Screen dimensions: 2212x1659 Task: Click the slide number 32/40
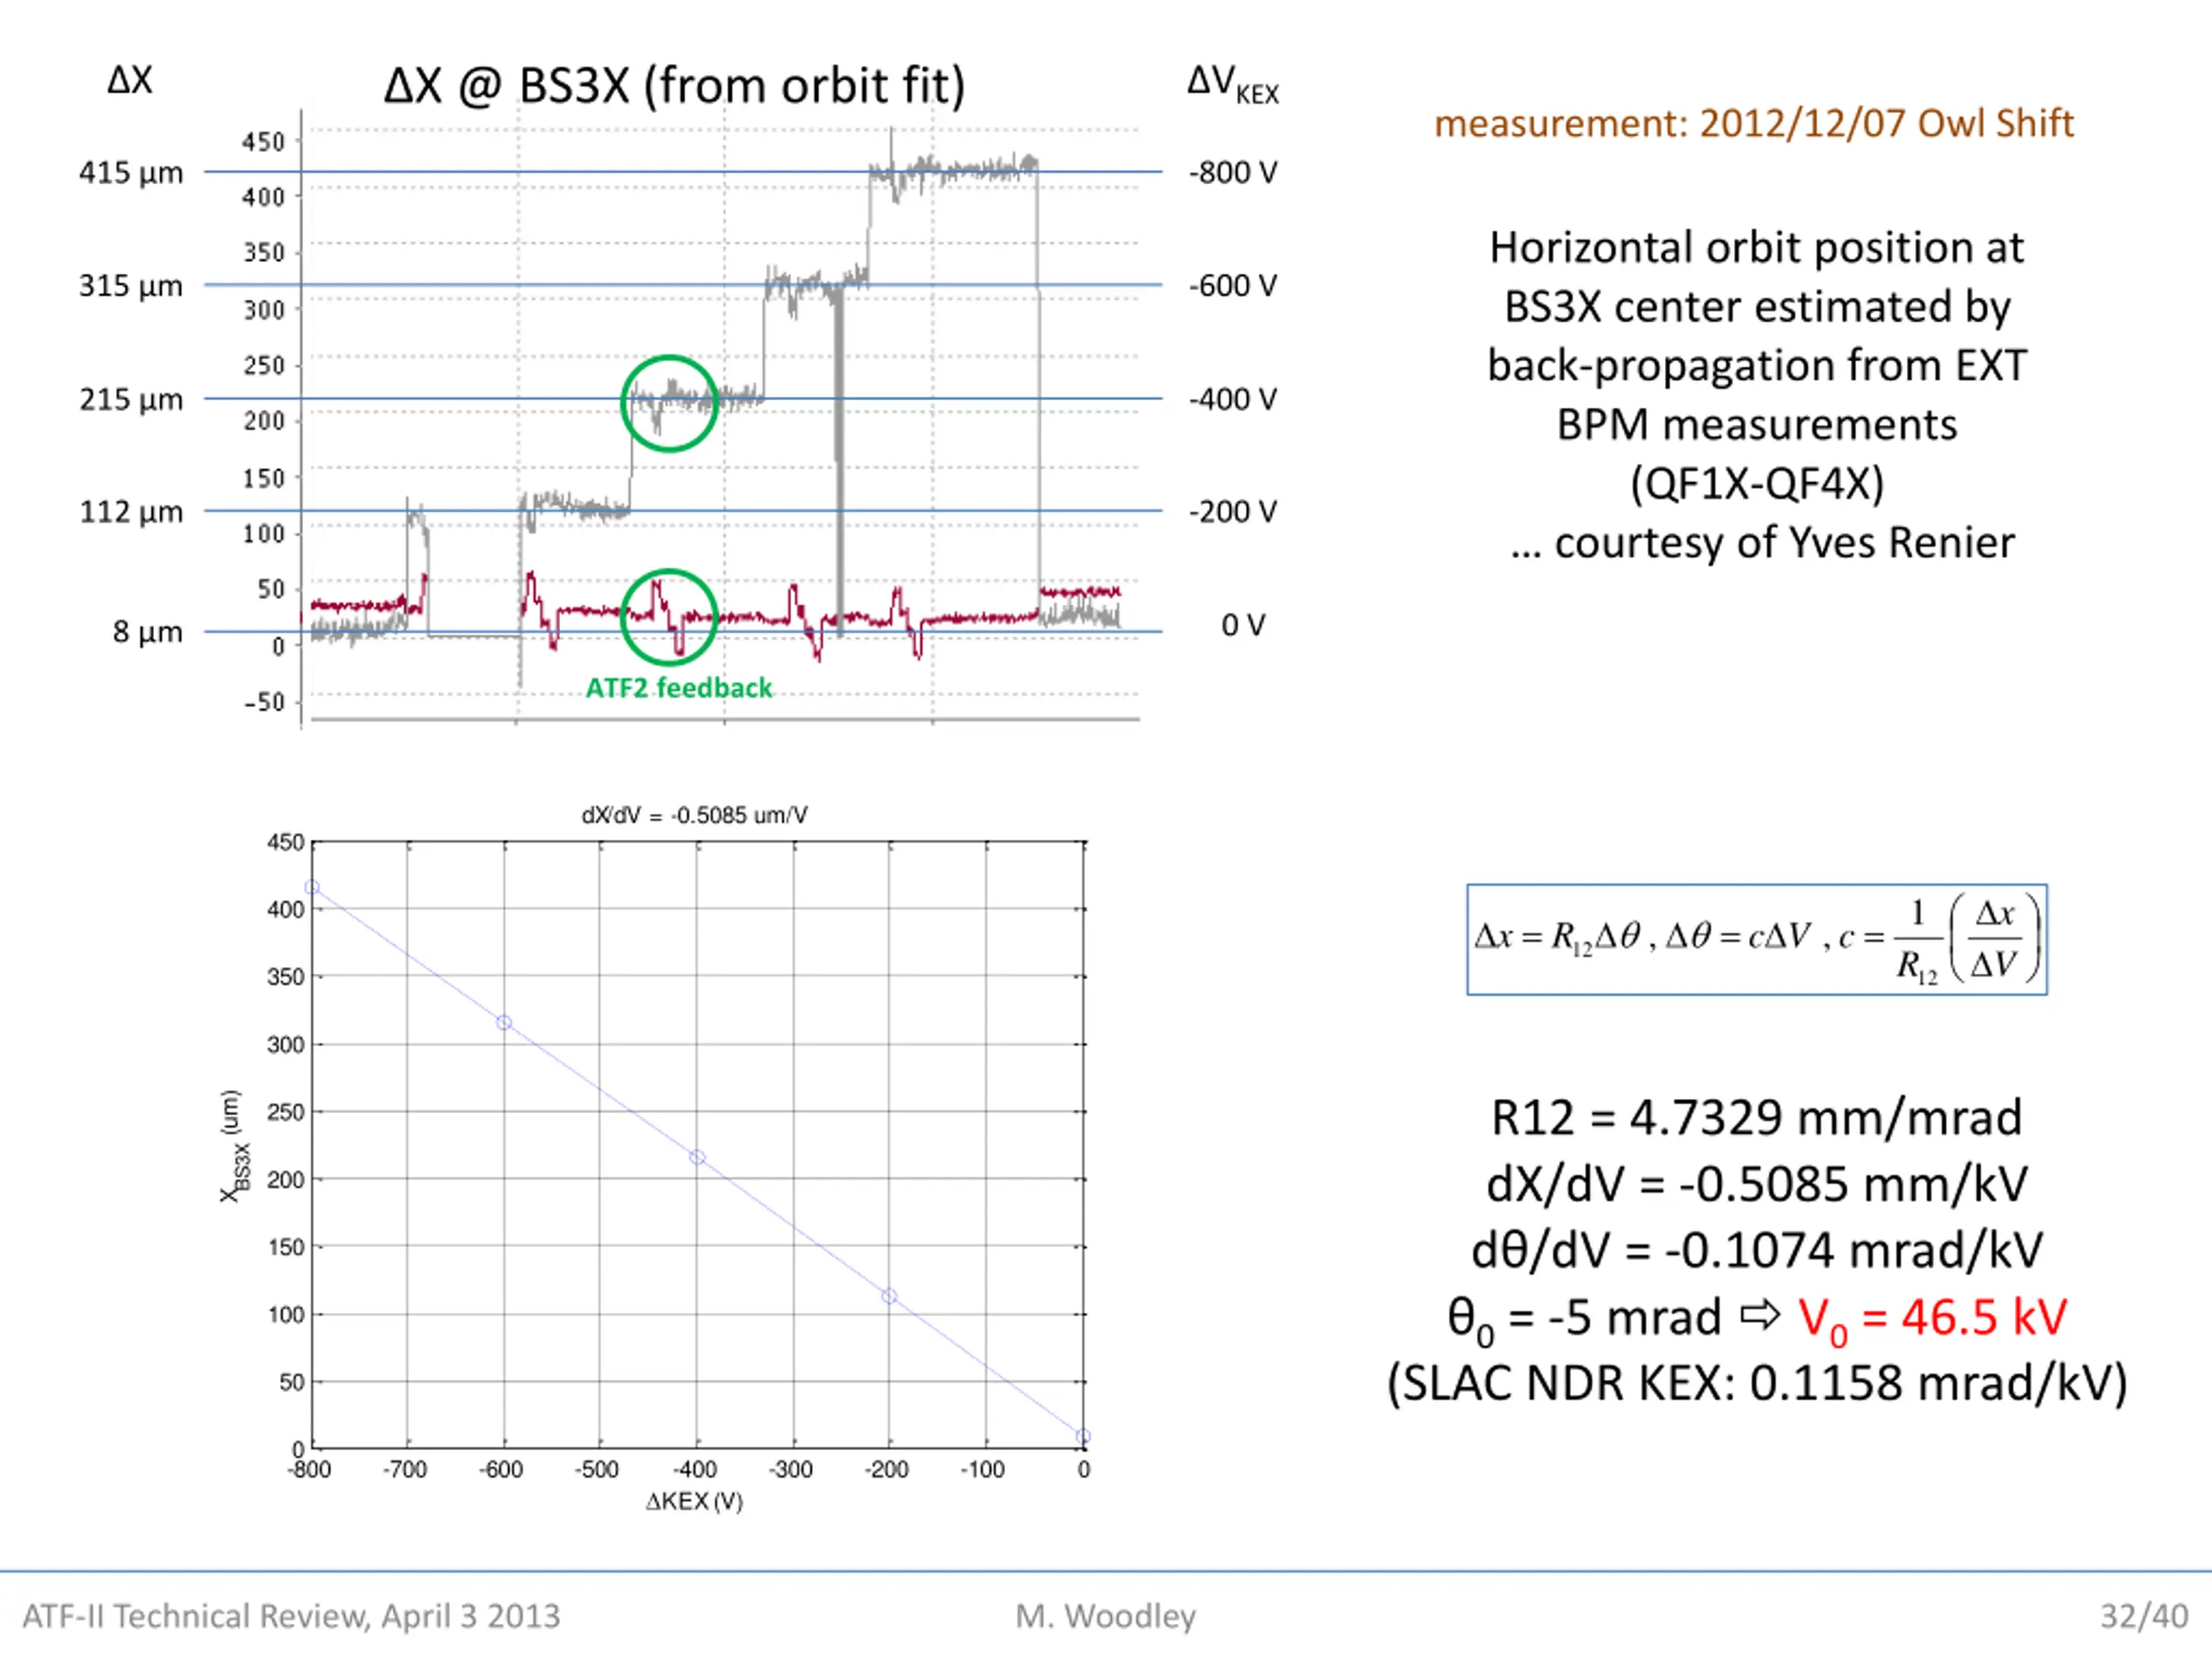(x=2144, y=1615)
